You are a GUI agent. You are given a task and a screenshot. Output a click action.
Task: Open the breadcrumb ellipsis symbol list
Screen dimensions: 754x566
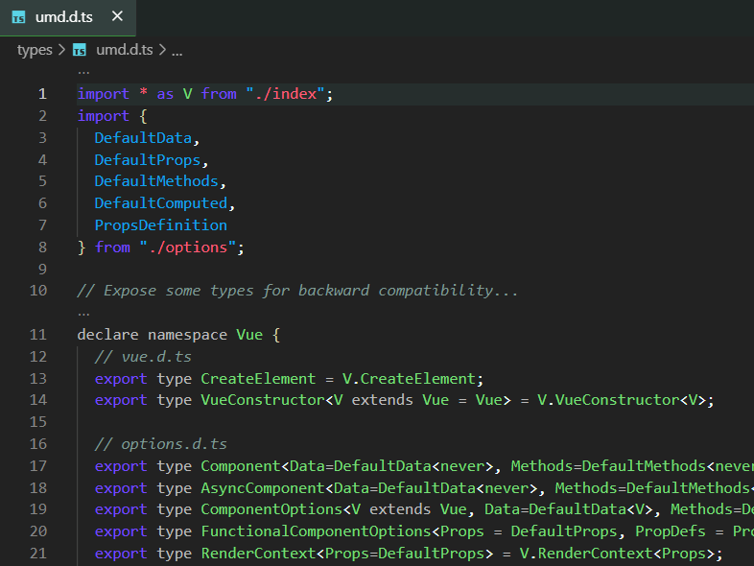[177, 51]
